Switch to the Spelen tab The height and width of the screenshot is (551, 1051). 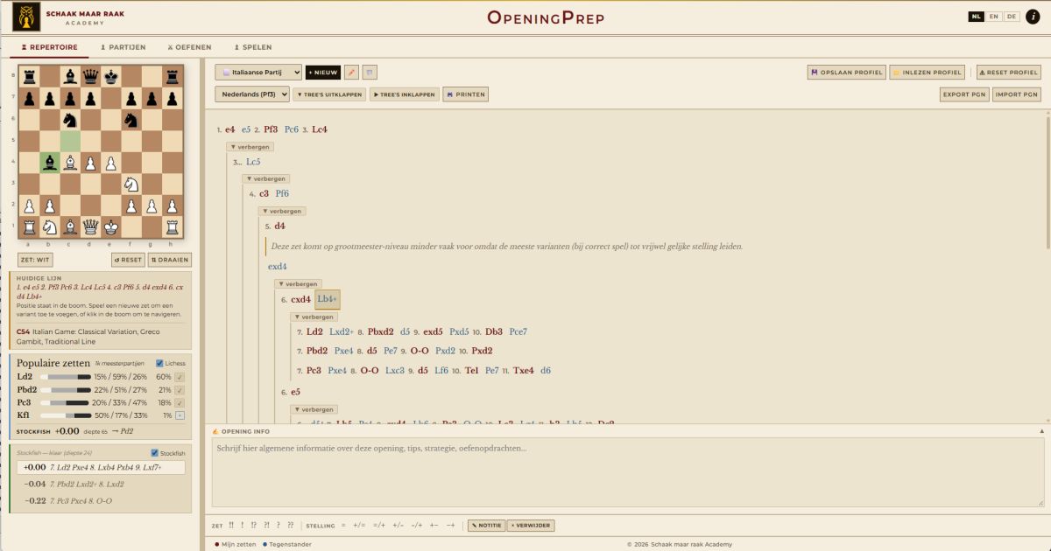pyautogui.click(x=252, y=47)
